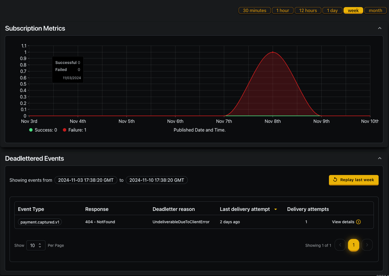Image resolution: width=389 pixels, height=276 pixels.
Task: Collapse the Deadlettered Events section
Action: tap(379, 158)
